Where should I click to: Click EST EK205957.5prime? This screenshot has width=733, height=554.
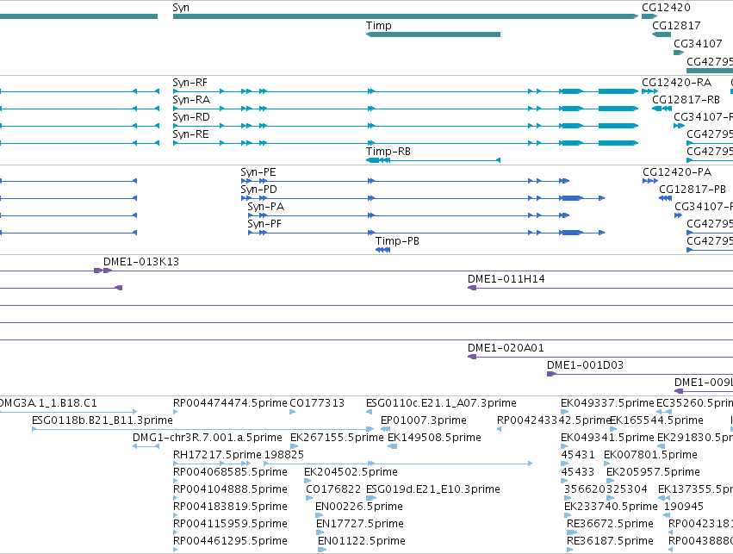(x=653, y=473)
